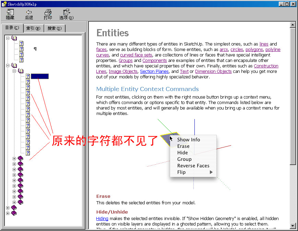Click the 'Hiding' hyperlink
The image size is (298, 231).
click(x=102, y=218)
